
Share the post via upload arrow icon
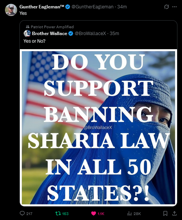pyautogui.click(x=174, y=214)
